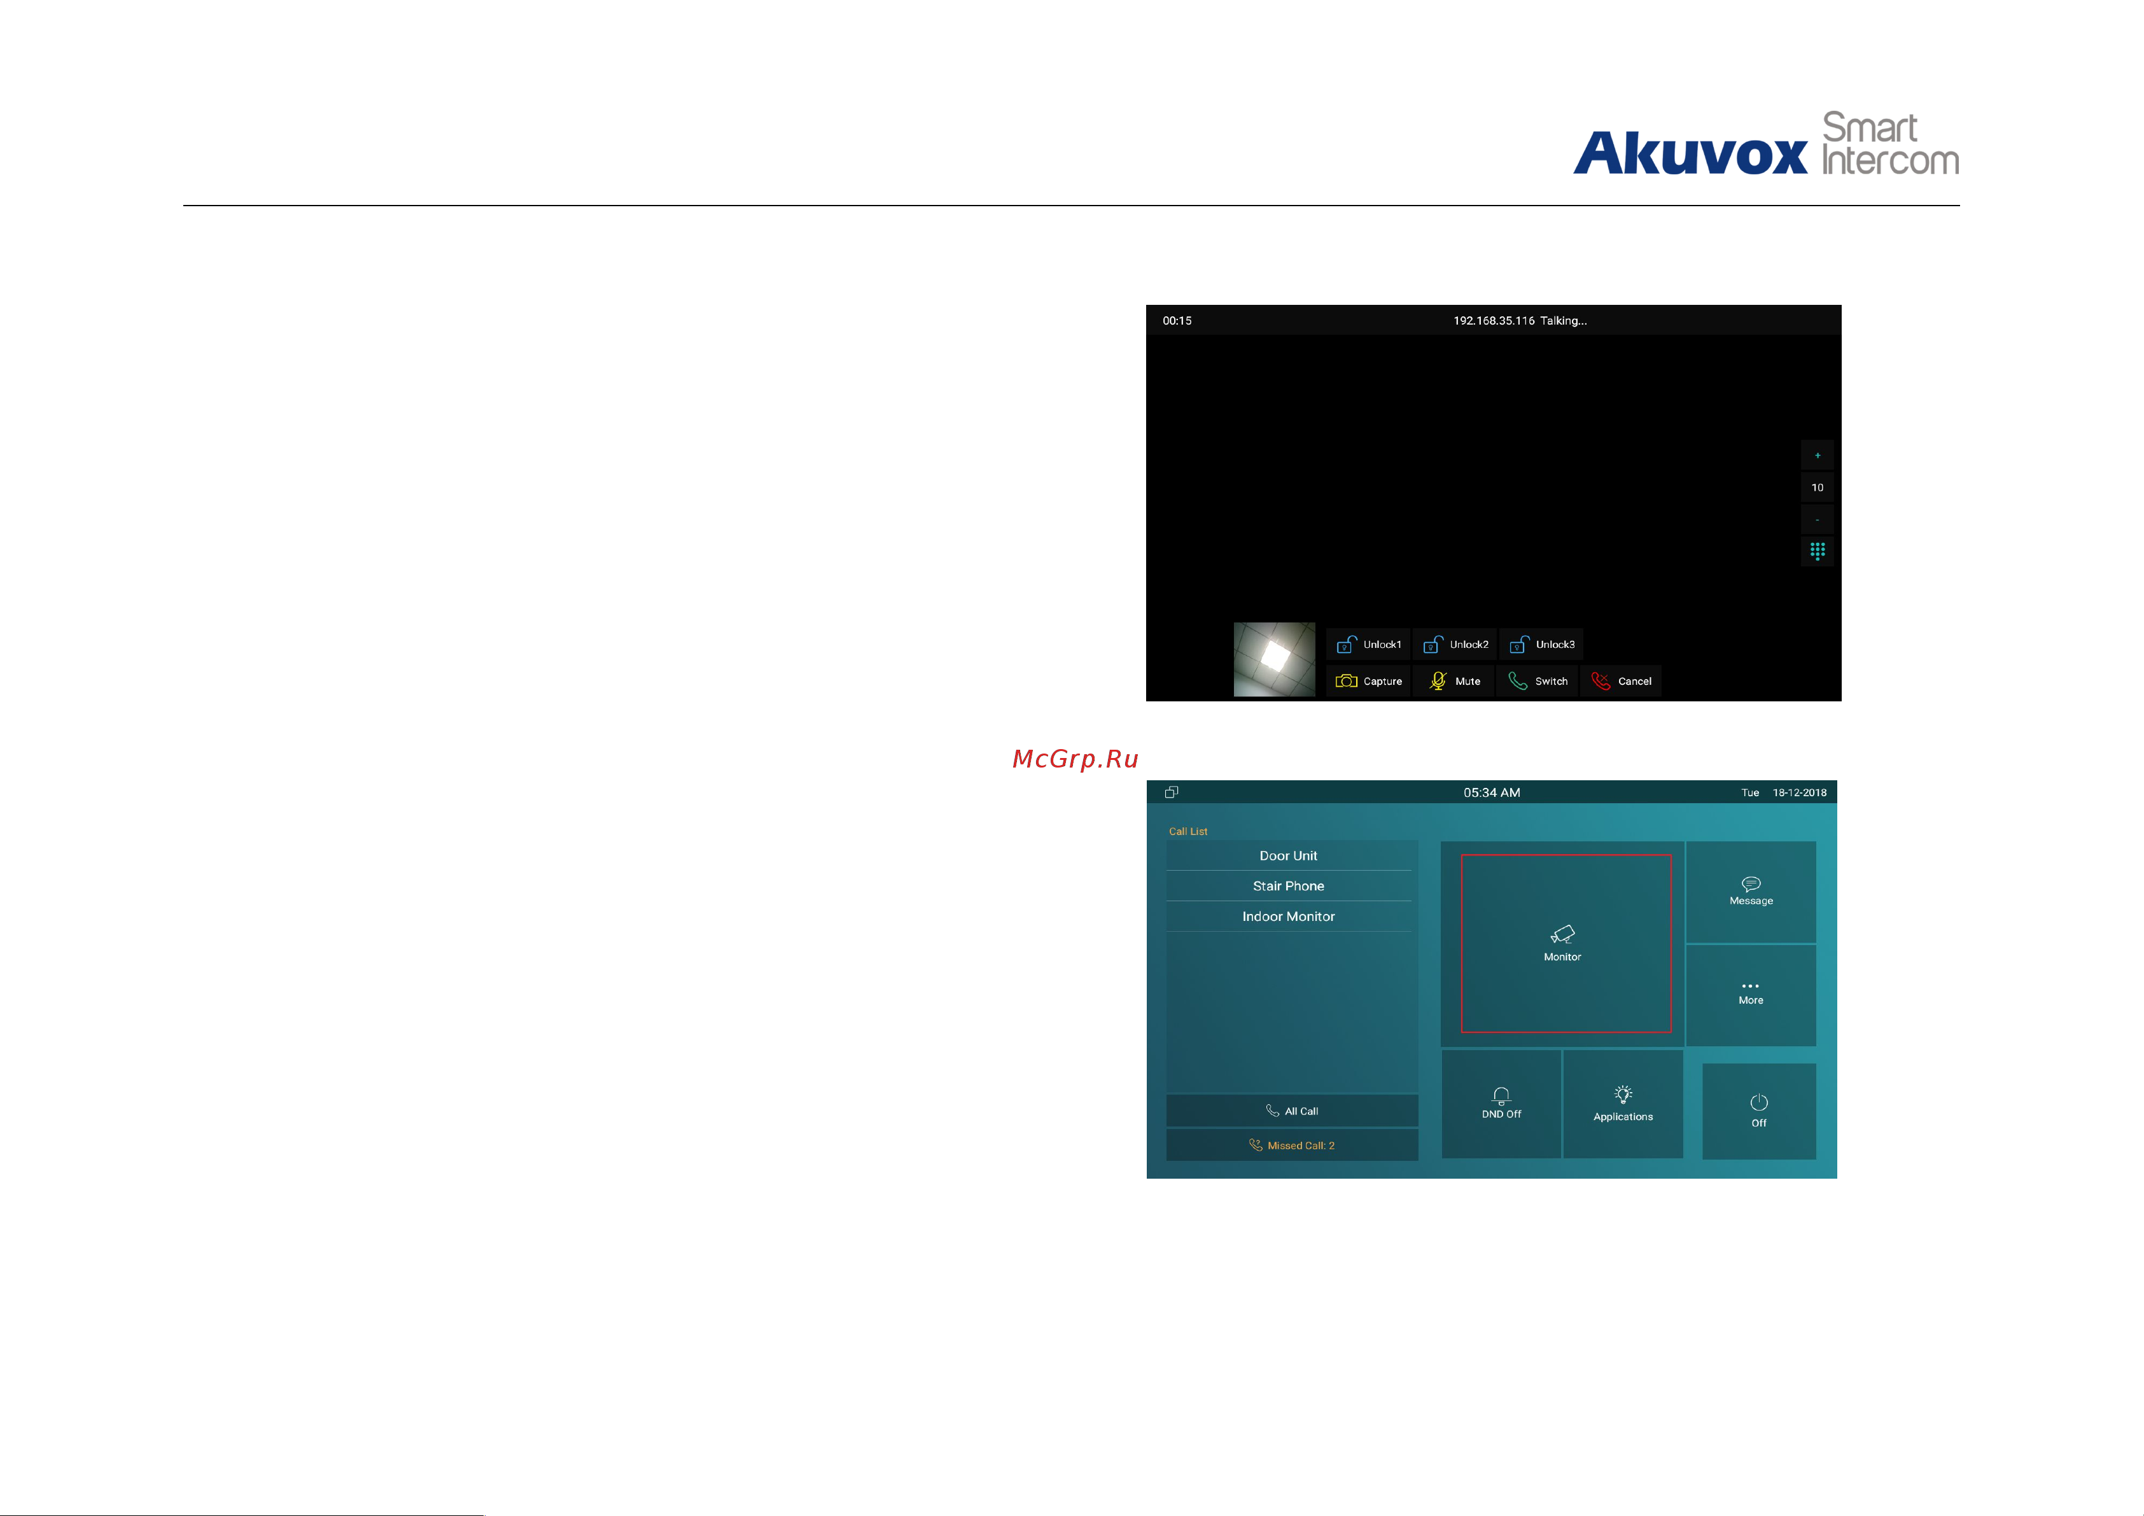Select the volume level value 10
This screenshot has width=2144, height=1516.
click(x=1817, y=488)
